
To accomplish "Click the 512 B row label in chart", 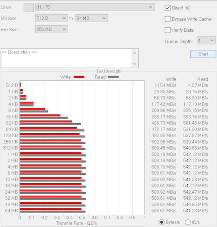I will [x=12, y=85].
